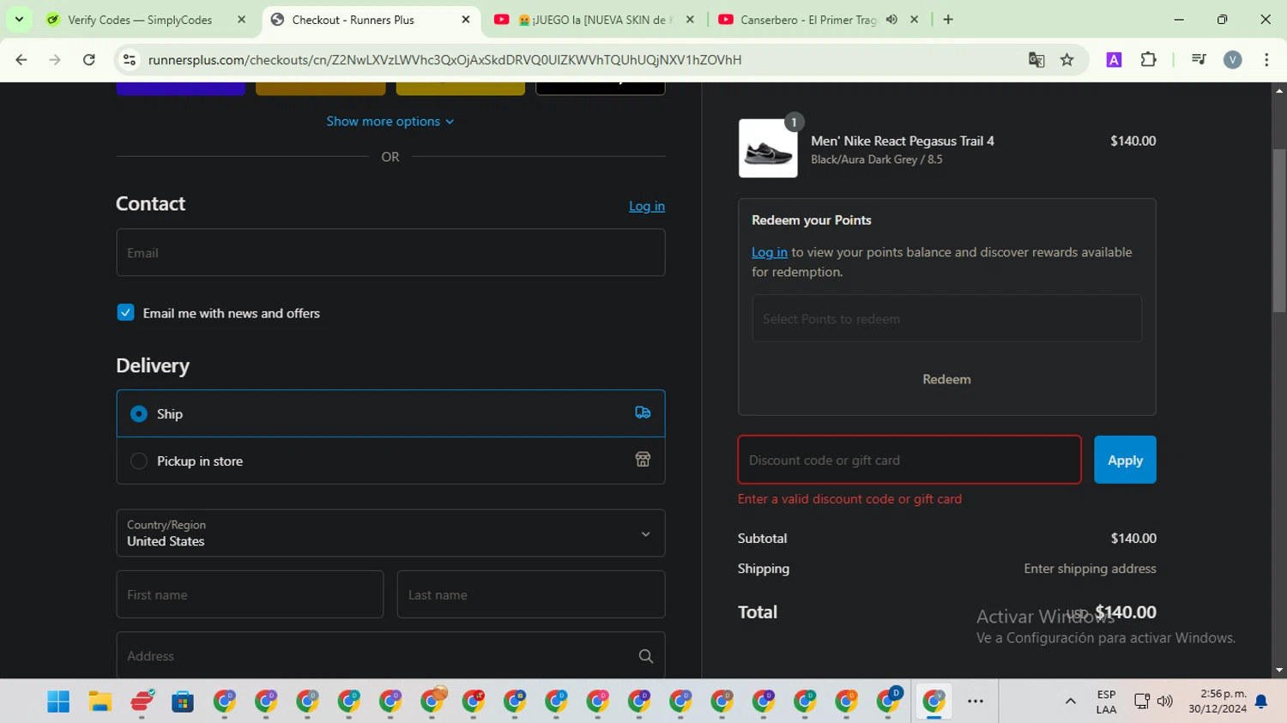This screenshot has width=1287, height=723.
Task: Open the translate page icon
Action: tap(1036, 59)
